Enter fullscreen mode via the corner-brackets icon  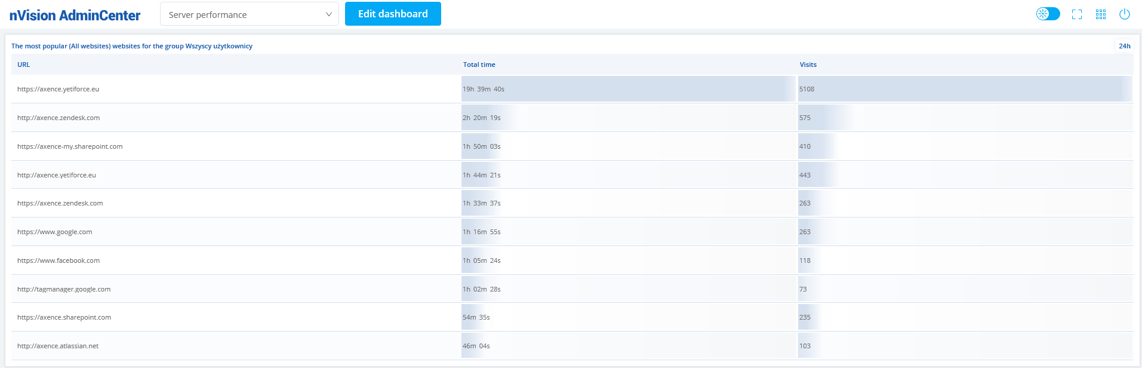click(1077, 14)
